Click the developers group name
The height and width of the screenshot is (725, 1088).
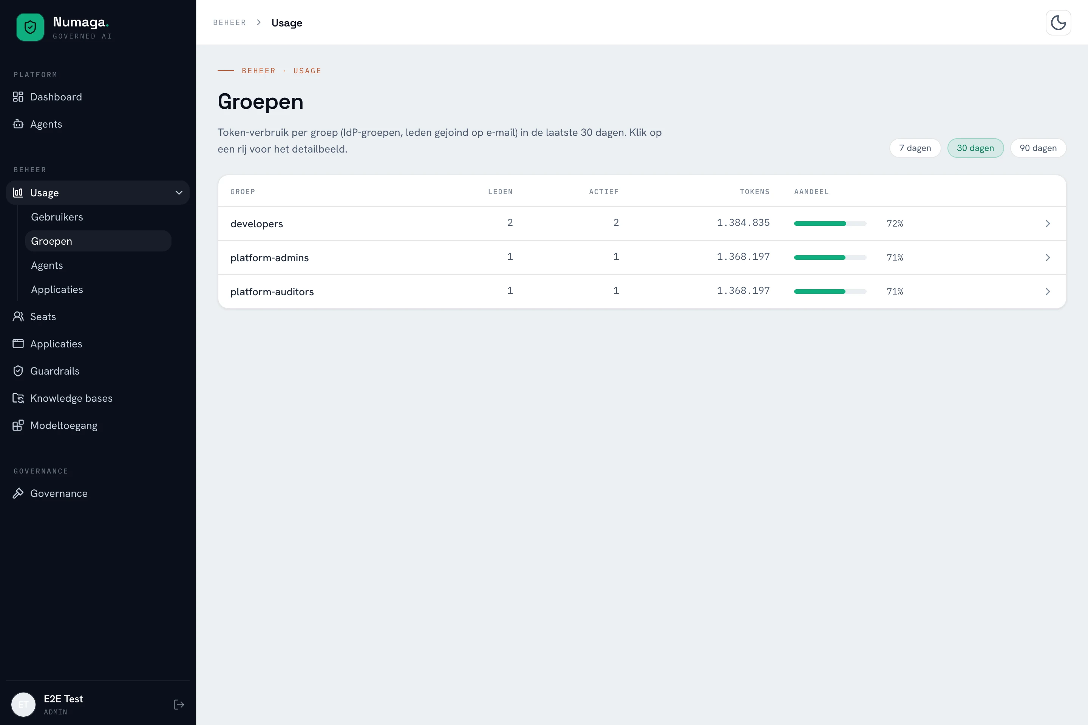[257, 224]
